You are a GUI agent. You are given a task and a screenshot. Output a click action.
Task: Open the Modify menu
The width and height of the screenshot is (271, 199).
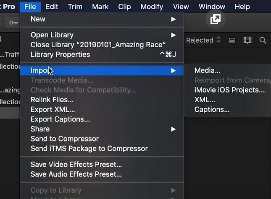[152, 7]
